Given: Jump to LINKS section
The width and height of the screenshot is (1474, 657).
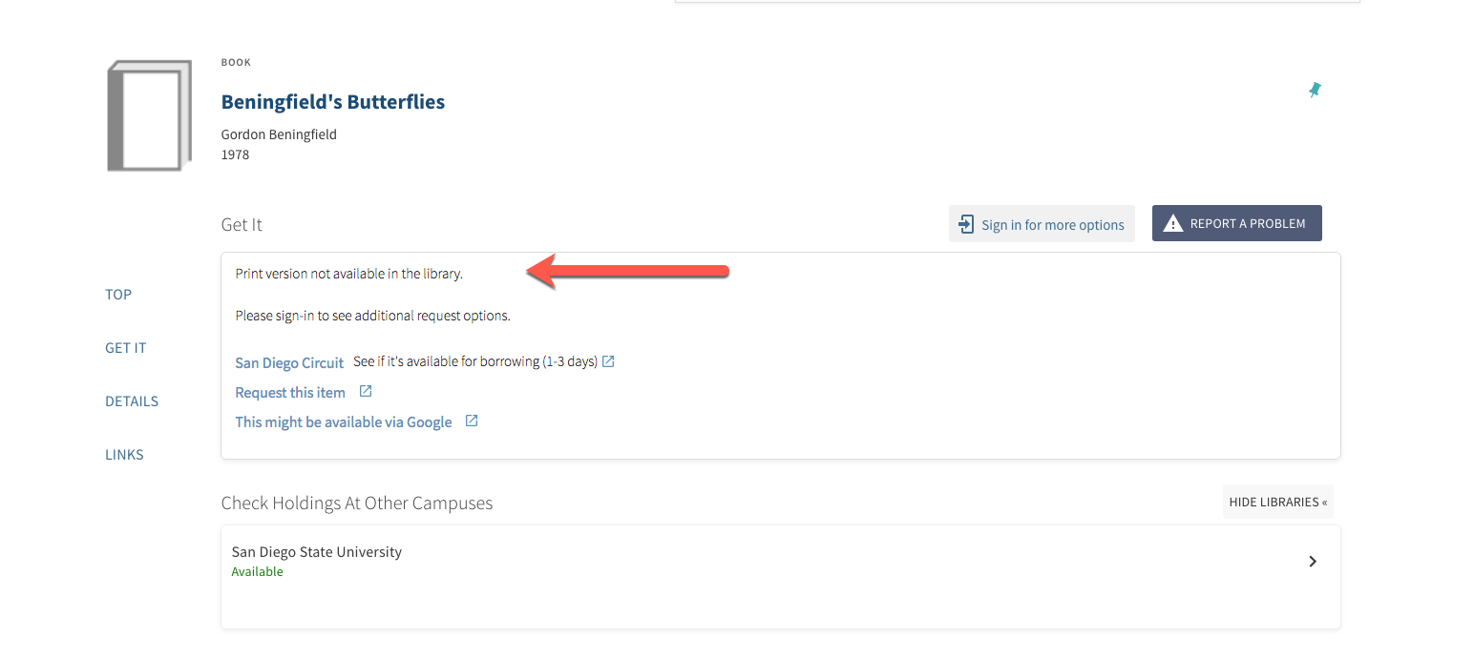Looking at the screenshot, I should tap(124, 454).
